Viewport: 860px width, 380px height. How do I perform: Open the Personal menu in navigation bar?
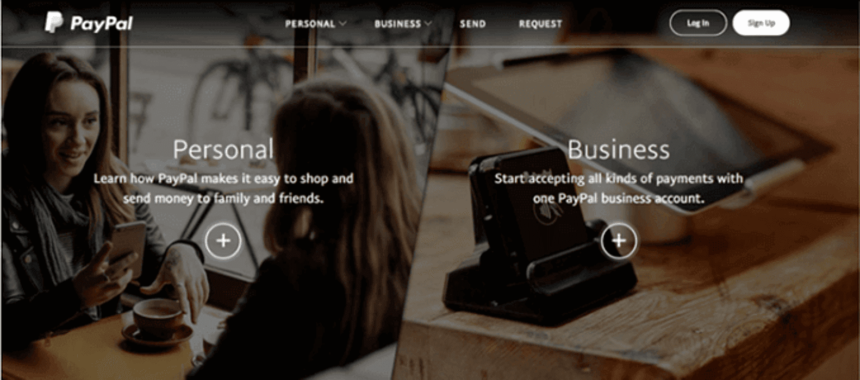click(x=310, y=24)
